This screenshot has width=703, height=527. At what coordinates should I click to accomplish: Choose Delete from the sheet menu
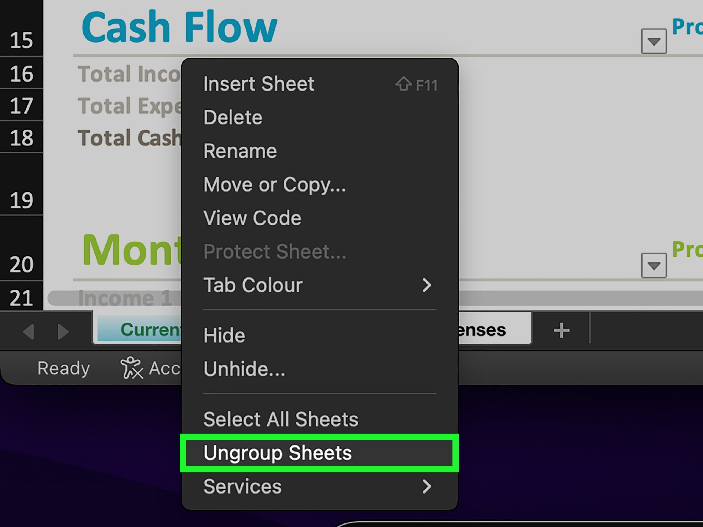pyautogui.click(x=233, y=117)
